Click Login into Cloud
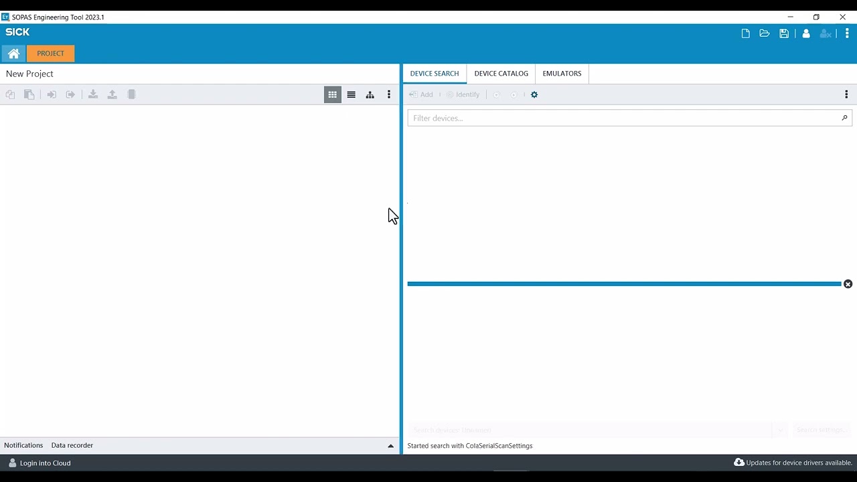857x482 pixels. [x=40, y=463]
